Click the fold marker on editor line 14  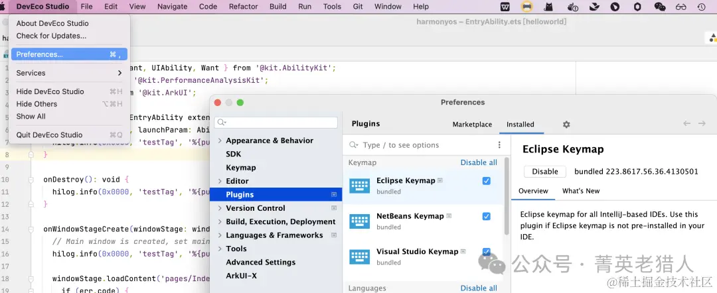[x=31, y=229]
